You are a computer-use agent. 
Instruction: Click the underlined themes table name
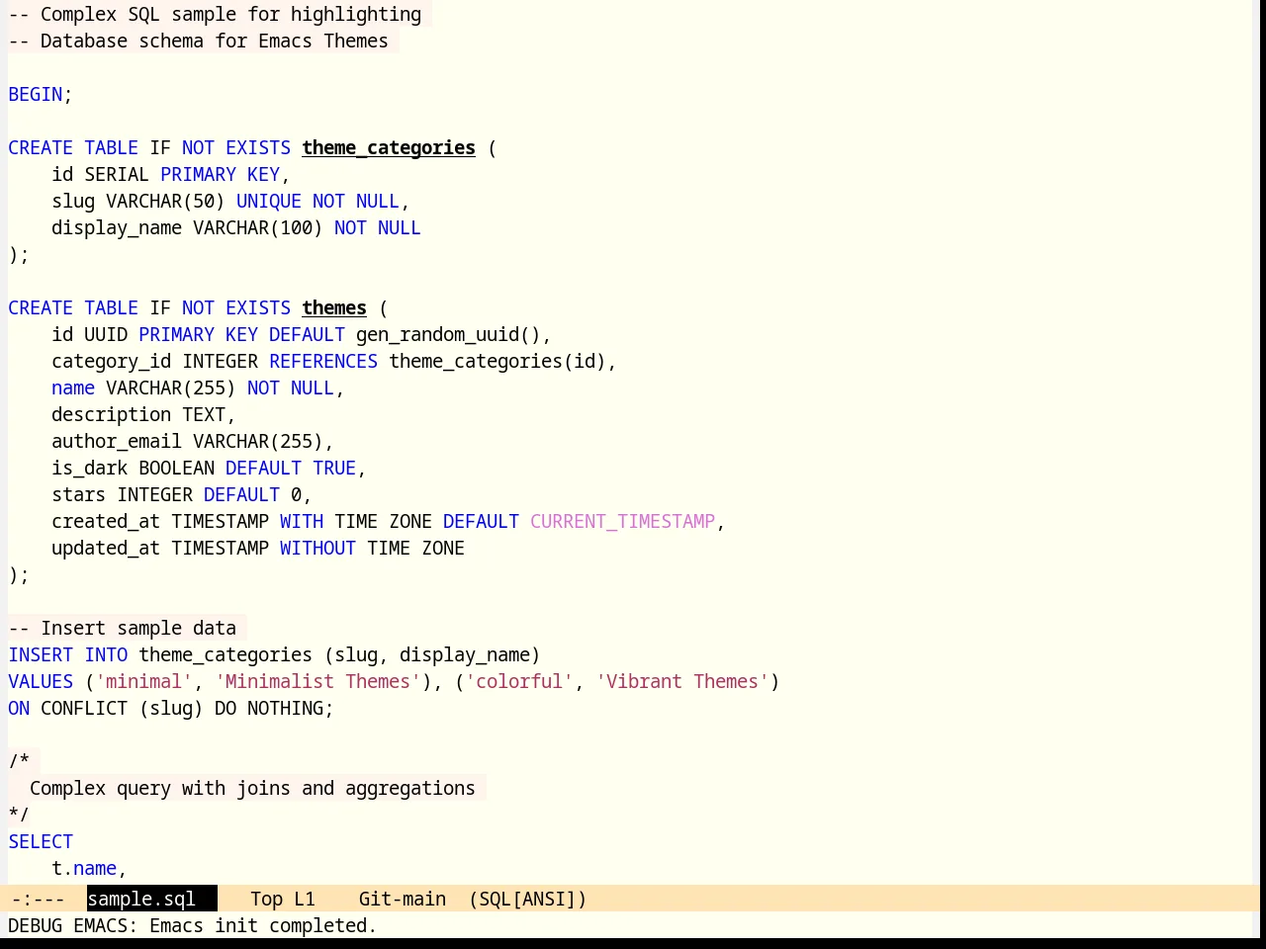click(x=334, y=307)
